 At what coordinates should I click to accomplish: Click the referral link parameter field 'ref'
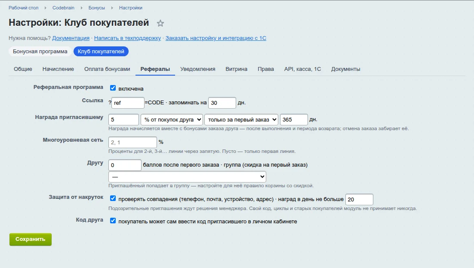(128, 103)
